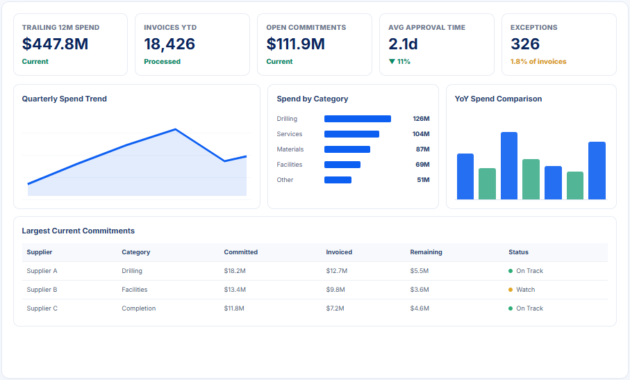Viewport: 630px width, 380px height.
Task: Click the 51M value for Other
Action: coord(423,180)
